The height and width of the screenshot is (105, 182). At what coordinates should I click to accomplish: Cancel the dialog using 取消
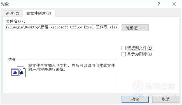click(x=166, y=99)
